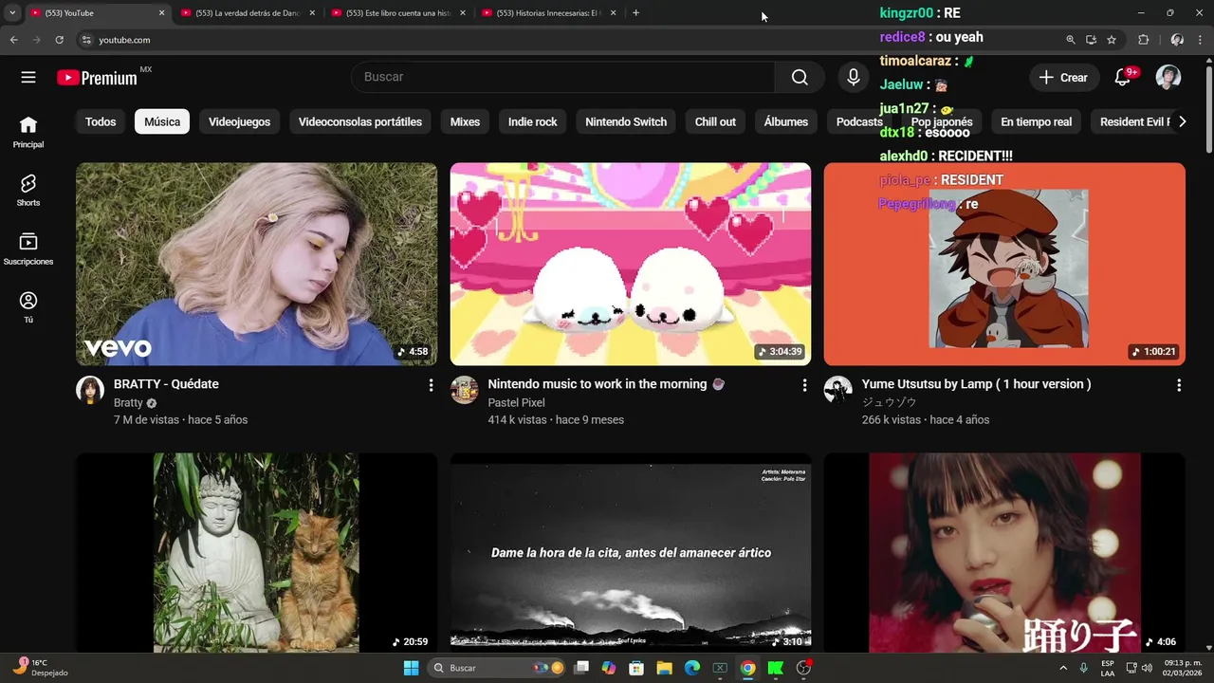
Task: Go back in the browser
Action: (13, 40)
